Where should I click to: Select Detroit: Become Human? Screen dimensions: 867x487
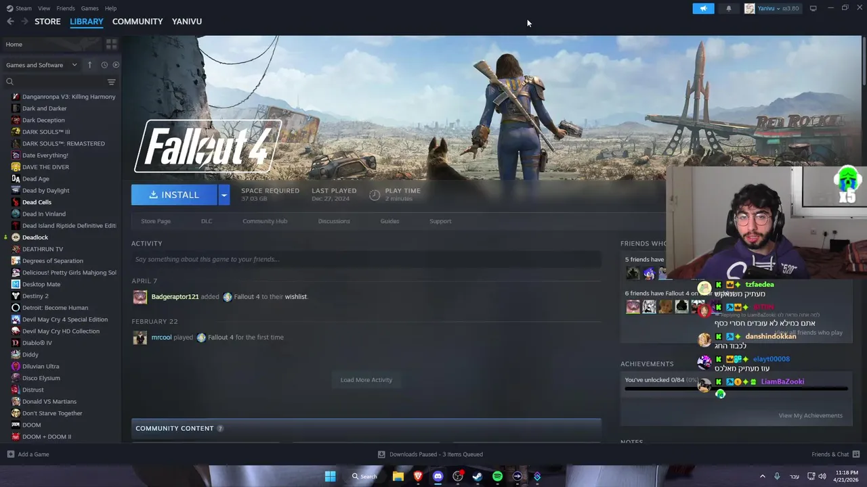[55, 308]
